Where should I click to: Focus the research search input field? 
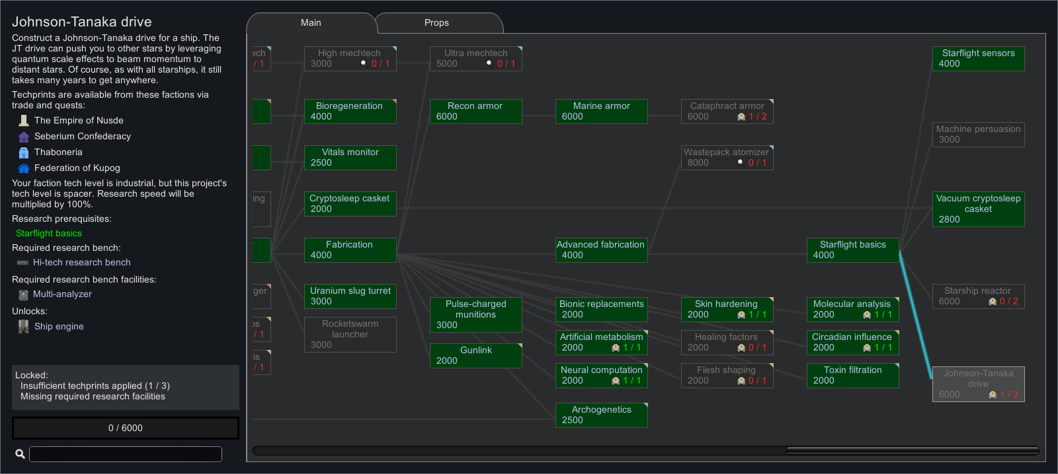pyautogui.click(x=126, y=454)
